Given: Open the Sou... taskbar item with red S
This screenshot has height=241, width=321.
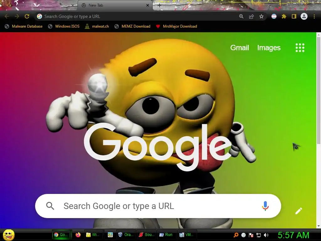Looking at the screenshot, I should [x=146, y=235].
